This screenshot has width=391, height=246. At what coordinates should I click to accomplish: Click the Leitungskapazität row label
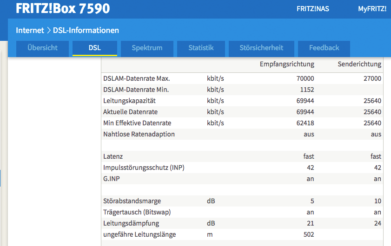click(x=129, y=101)
